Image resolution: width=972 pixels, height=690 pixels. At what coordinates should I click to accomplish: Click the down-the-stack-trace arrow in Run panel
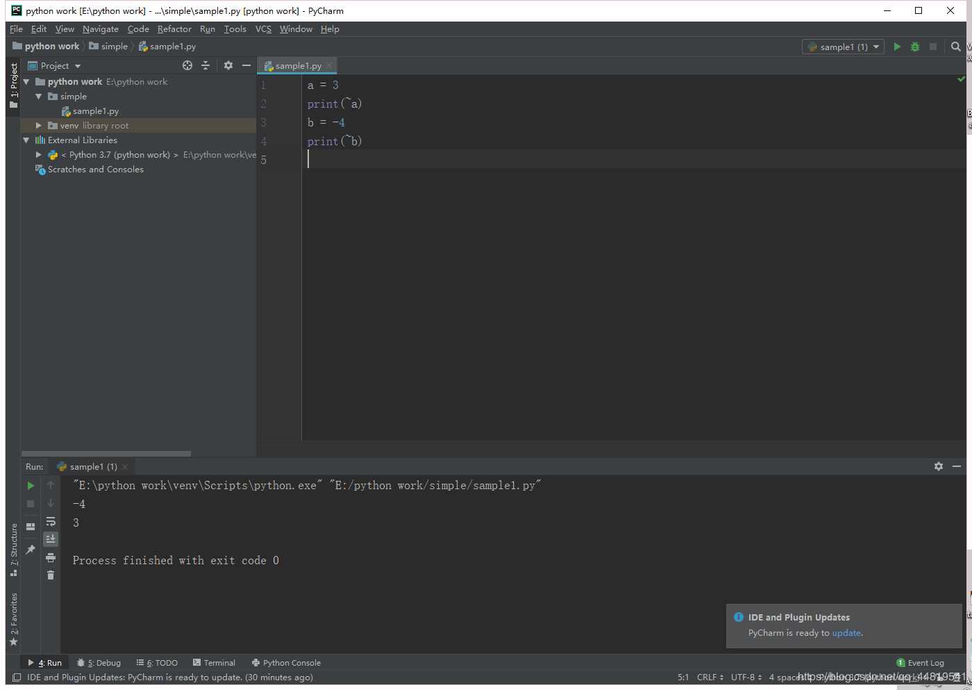coord(51,503)
